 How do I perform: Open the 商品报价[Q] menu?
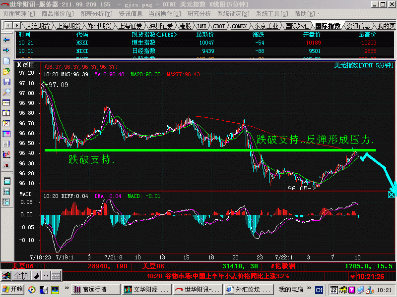(x=58, y=14)
